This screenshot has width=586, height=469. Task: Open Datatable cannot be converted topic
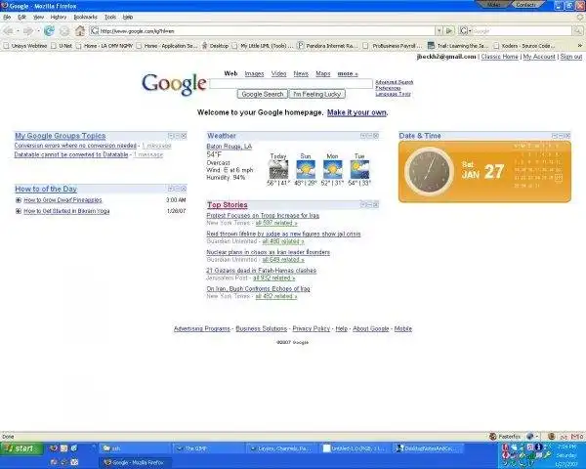[71, 154]
